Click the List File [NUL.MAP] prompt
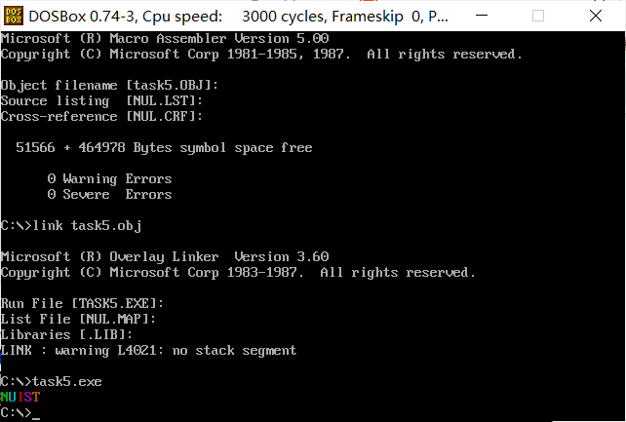 [78, 319]
